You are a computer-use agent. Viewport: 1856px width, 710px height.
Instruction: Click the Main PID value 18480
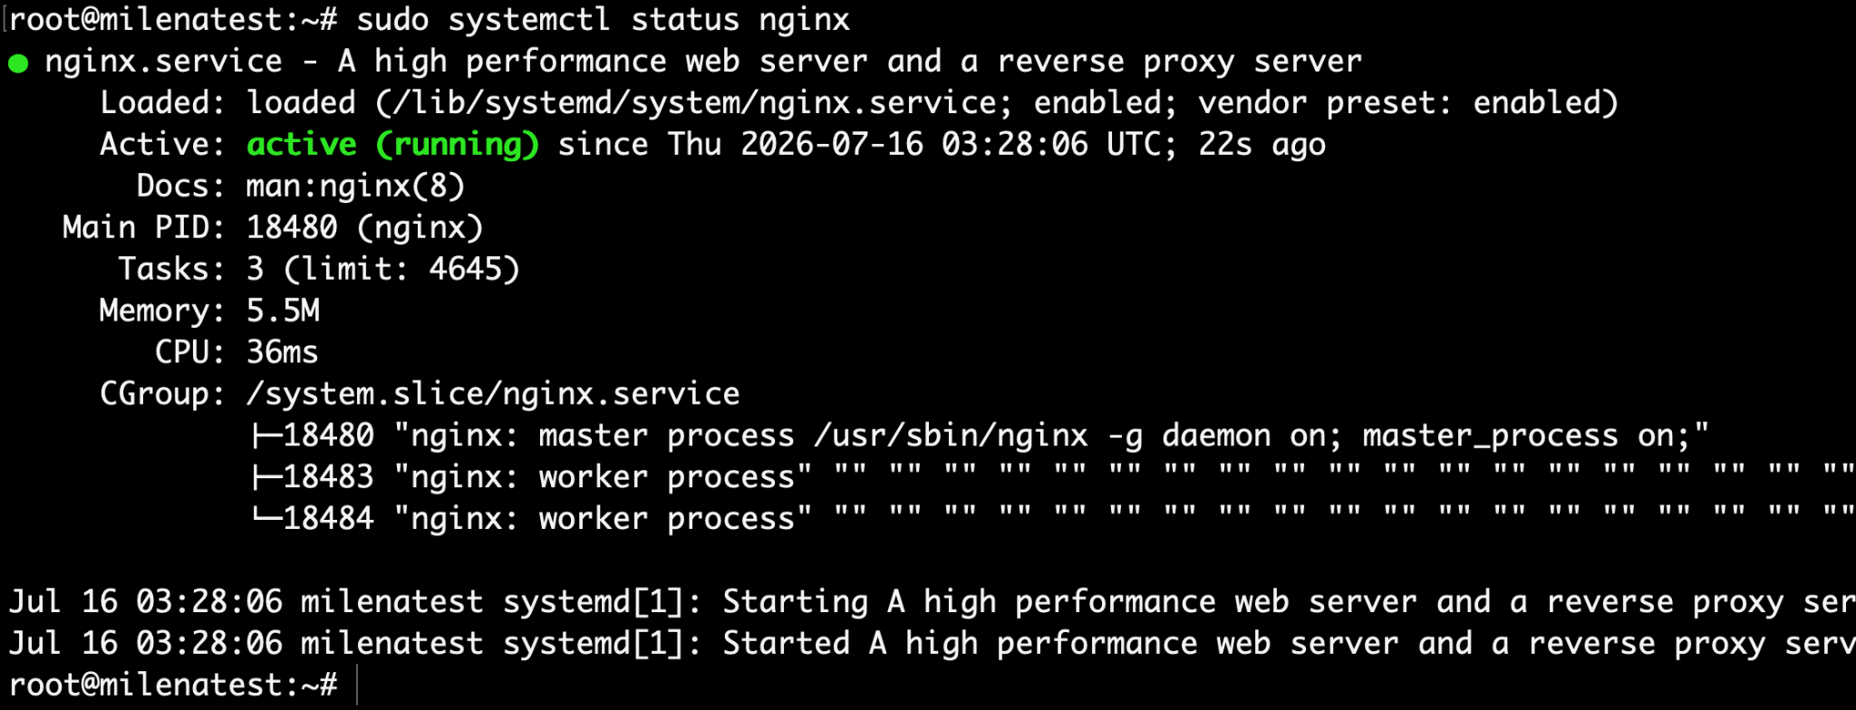[292, 227]
